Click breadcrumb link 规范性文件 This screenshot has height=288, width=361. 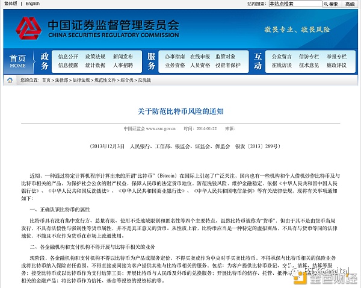pos(105,80)
